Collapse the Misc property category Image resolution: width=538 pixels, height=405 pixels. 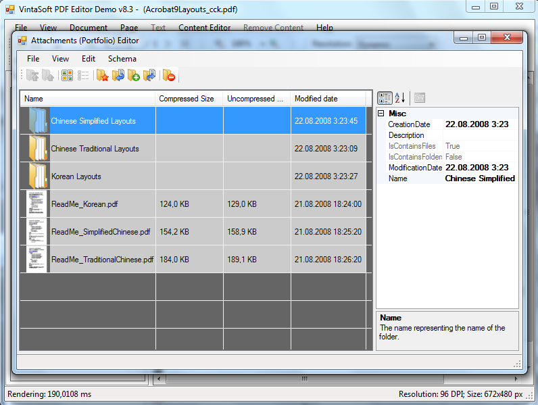pyautogui.click(x=381, y=114)
